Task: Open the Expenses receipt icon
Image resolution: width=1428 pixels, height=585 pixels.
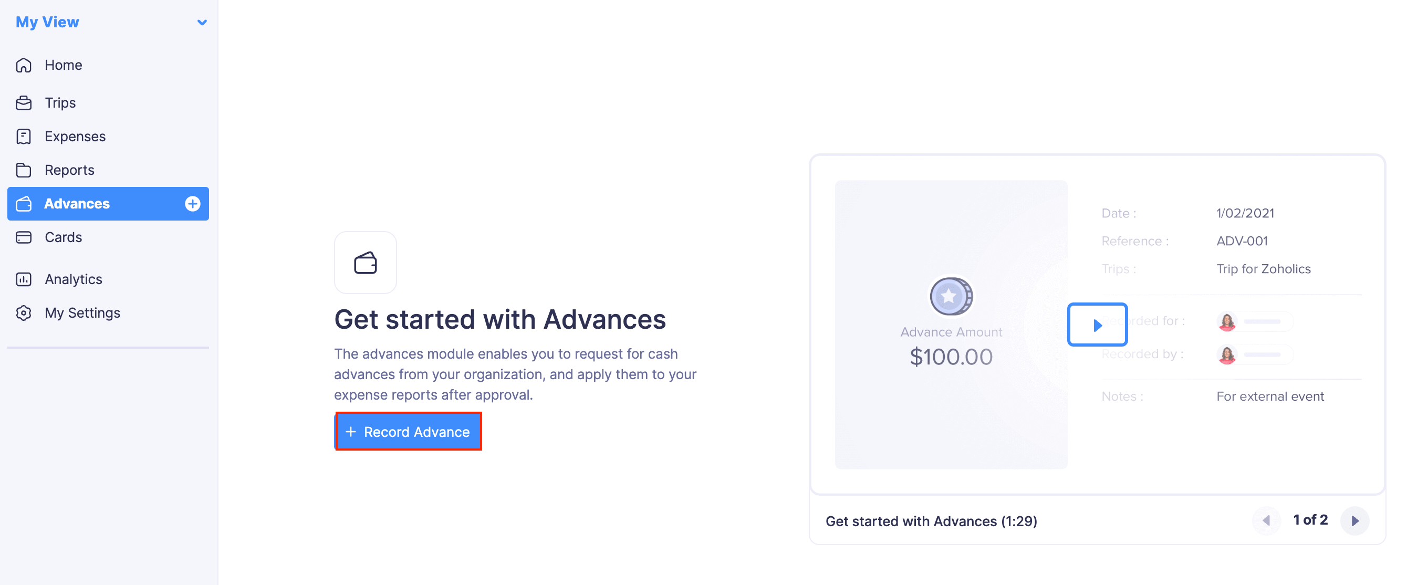Action: click(24, 136)
